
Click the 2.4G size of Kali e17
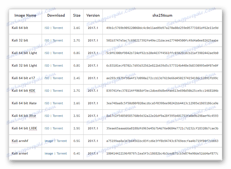pyautogui.click(x=77, y=78)
